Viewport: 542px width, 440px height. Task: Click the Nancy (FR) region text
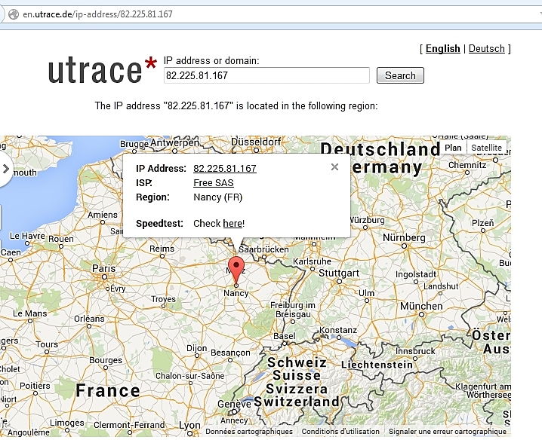pos(217,197)
